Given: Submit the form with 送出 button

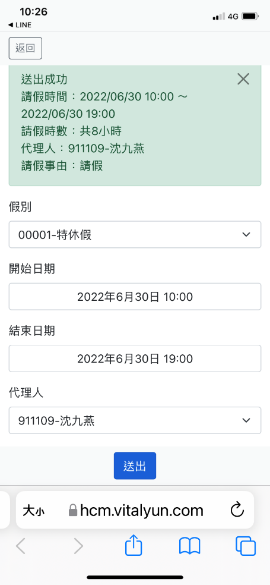Looking at the screenshot, I should [x=135, y=466].
